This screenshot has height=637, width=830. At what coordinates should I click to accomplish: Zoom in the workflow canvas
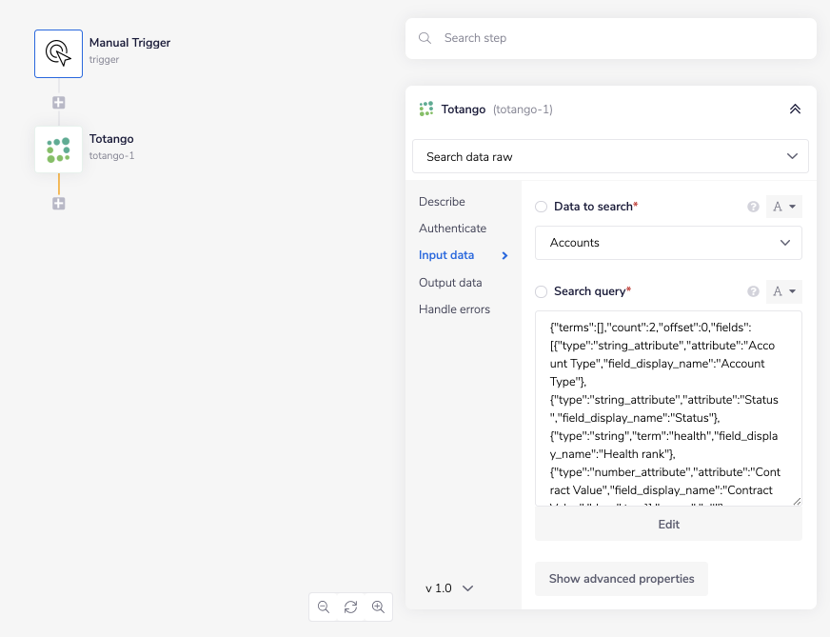tap(378, 607)
